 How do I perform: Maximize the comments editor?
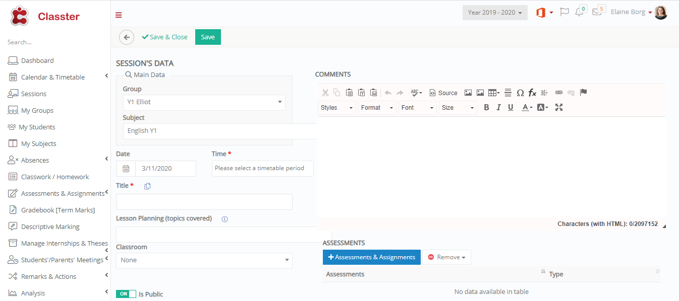pos(559,107)
